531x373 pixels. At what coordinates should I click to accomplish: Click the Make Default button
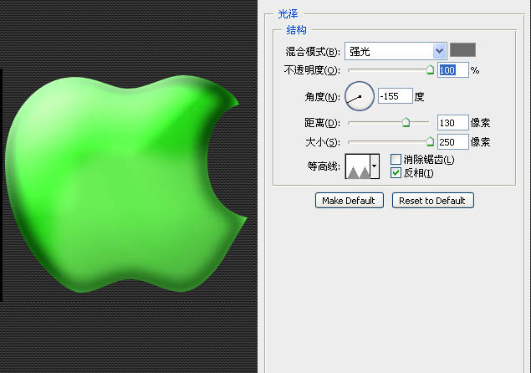350,201
